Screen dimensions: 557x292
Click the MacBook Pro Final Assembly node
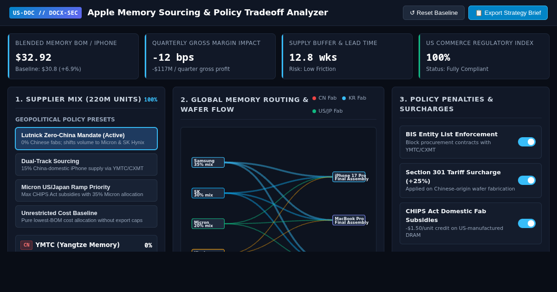point(349,220)
